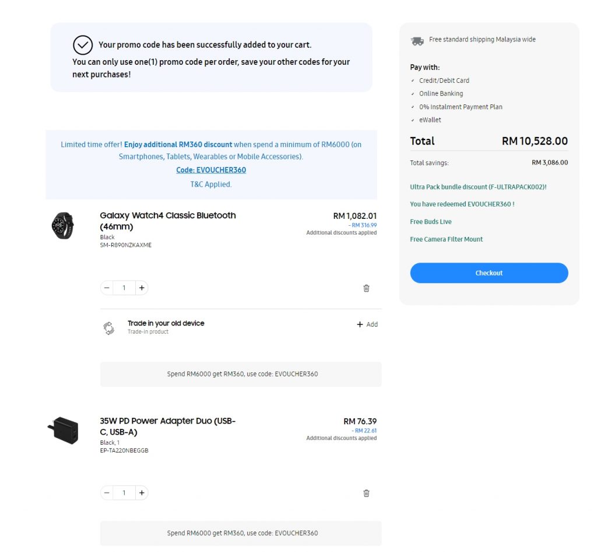Click the Code: EVOUCHER360 link
The width and height of the screenshot is (597, 552).
tap(211, 170)
